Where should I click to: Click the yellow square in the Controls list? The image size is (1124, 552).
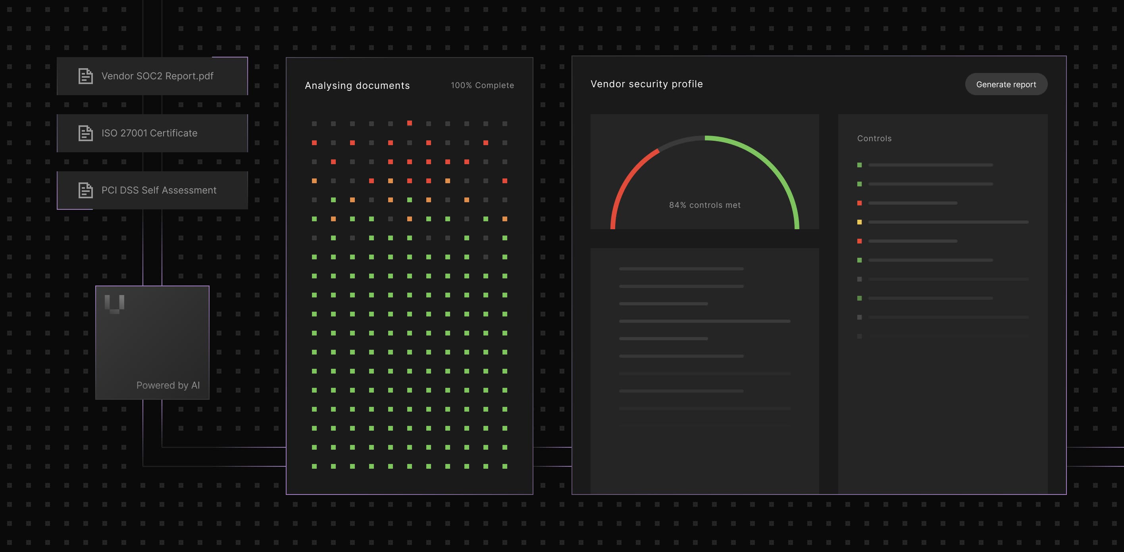coord(859,222)
